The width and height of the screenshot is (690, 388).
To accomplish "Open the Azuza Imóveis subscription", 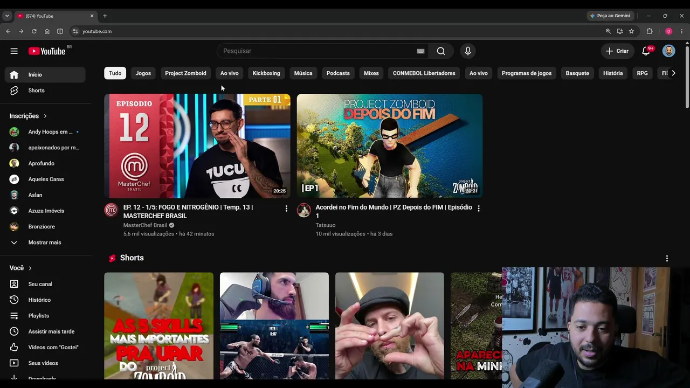I will (x=45, y=211).
